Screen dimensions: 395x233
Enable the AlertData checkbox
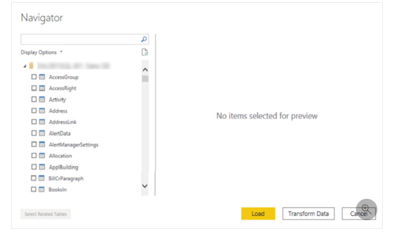(34, 133)
